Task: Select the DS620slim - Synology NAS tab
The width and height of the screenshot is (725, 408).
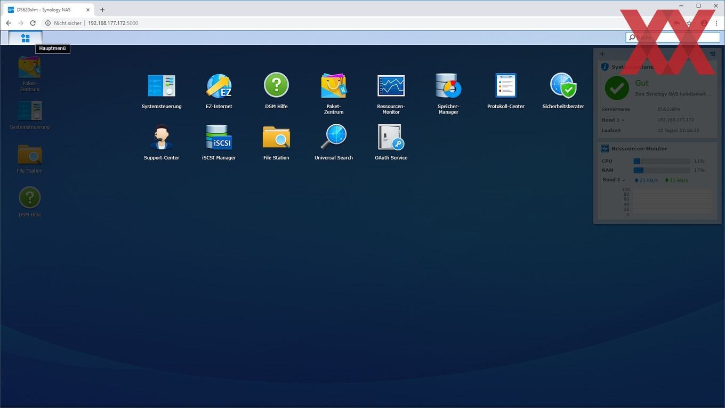Action: (48, 10)
